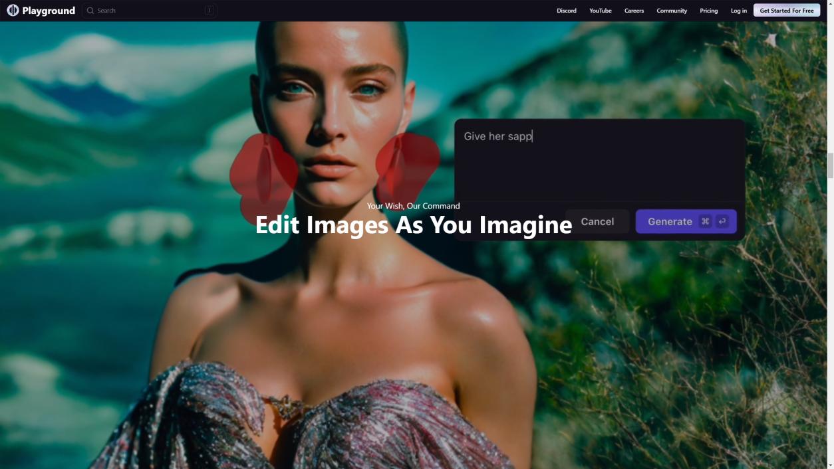Screen dimensions: 834x469
Task: Open the Discord link
Action: (x=567, y=11)
